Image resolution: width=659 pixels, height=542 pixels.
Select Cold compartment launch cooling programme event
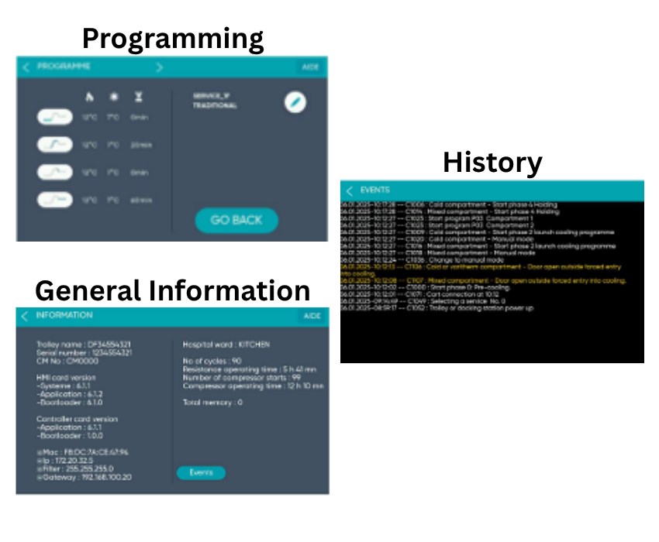point(478,232)
